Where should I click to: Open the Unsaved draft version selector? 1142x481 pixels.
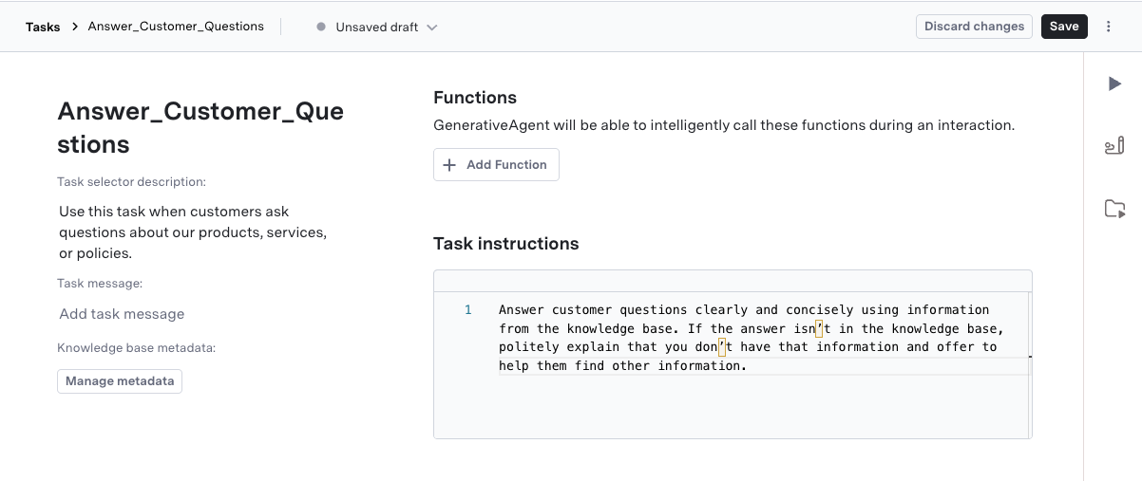click(377, 28)
